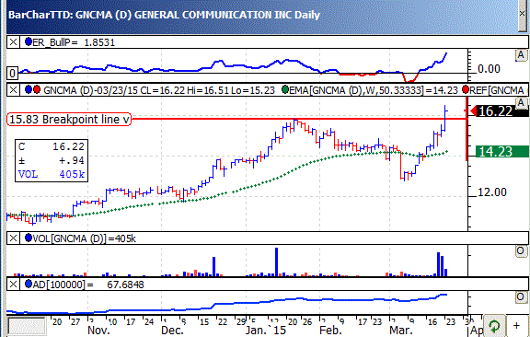The image size is (530, 337).
Task: Click the blue AD series marker
Action: coord(29,285)
